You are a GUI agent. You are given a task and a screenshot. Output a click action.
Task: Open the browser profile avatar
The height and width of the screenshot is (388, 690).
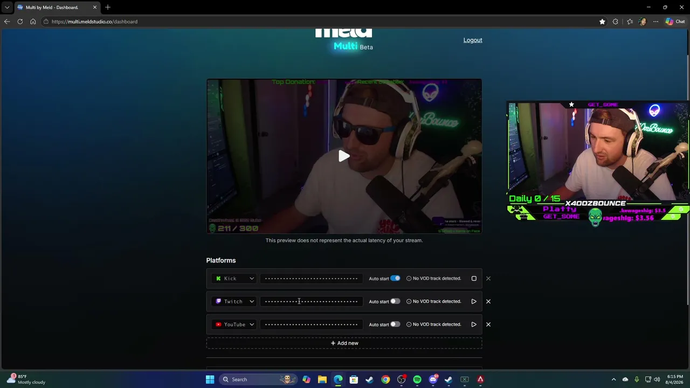coord(643,22)
